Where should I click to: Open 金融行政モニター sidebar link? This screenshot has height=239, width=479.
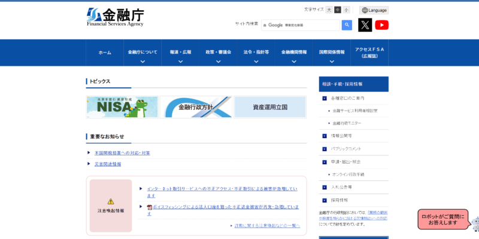coord(347,123)
